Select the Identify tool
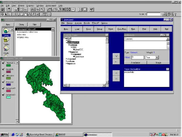Viewport: 182px width, 137px height. point(2,14)
